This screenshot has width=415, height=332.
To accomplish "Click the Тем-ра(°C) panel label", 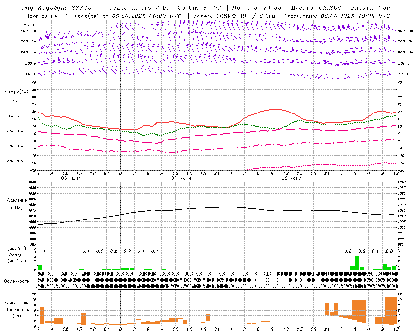I will coord(15,92).
